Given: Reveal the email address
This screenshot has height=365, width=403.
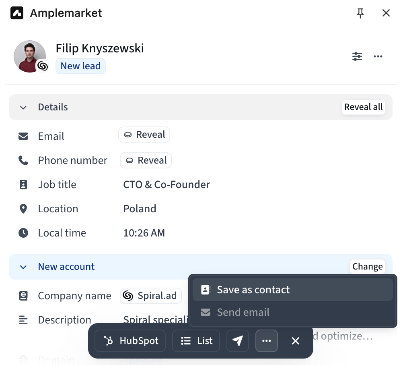Looking at the screenshot, I should point(144,135).
